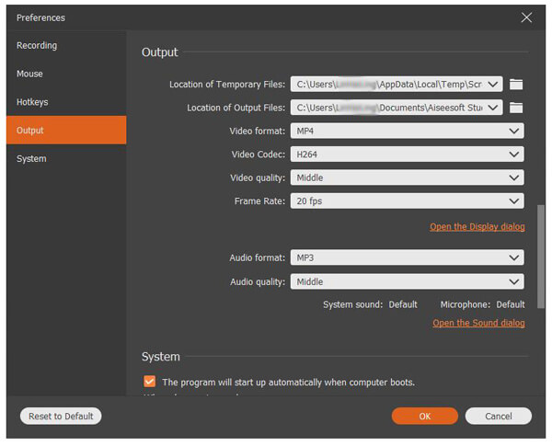This screenshot has width=552, height=446.
Task: Open the Display dialog link
Action: click(x=477, y=227)
